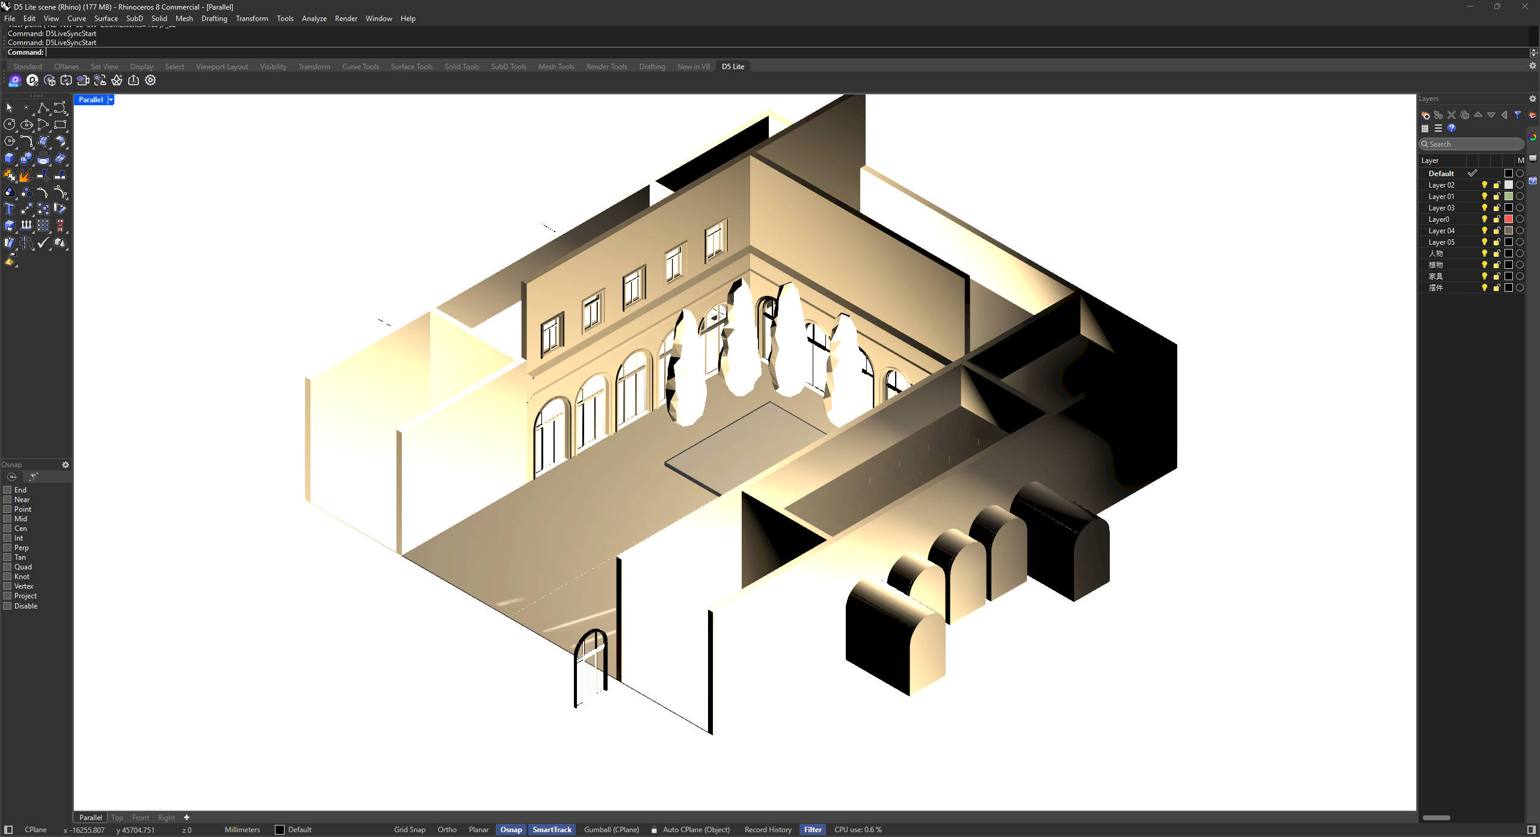
Task: Change the green color swatch of Layer 01
Action: 1509,197
